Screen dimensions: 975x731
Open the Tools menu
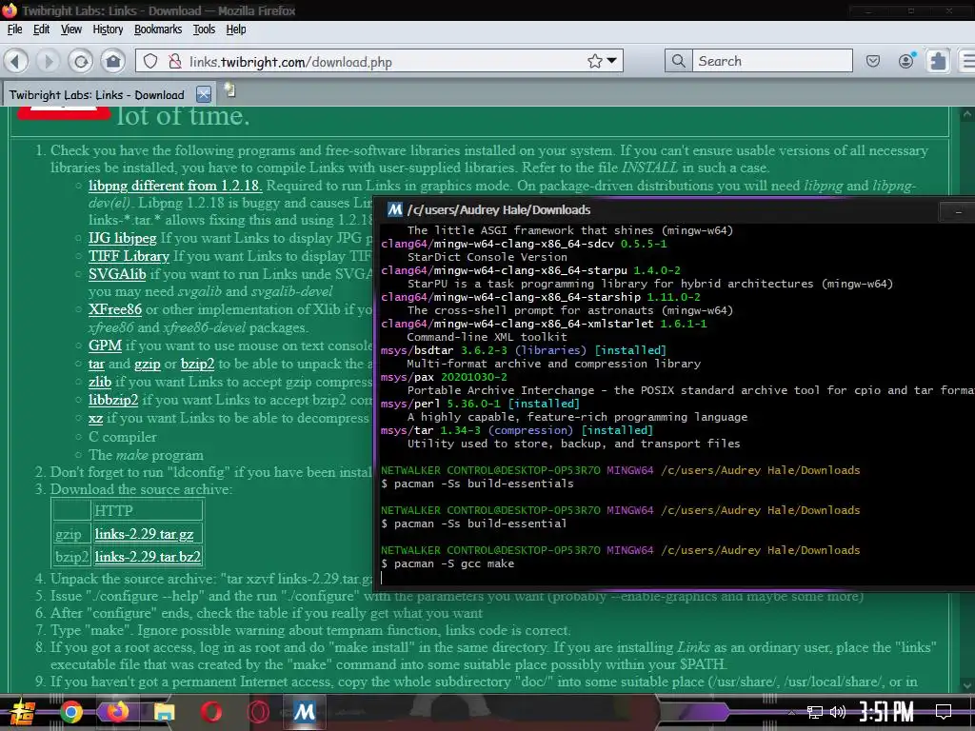[x=204, y=30]
